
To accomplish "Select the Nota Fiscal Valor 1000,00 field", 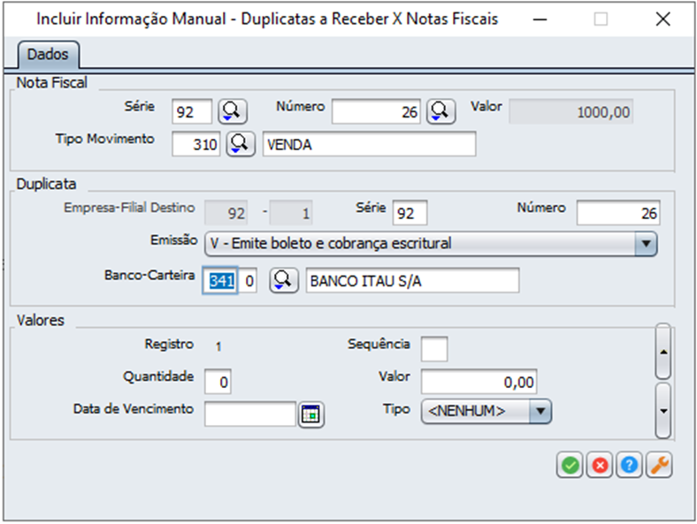I will point(571,111).
